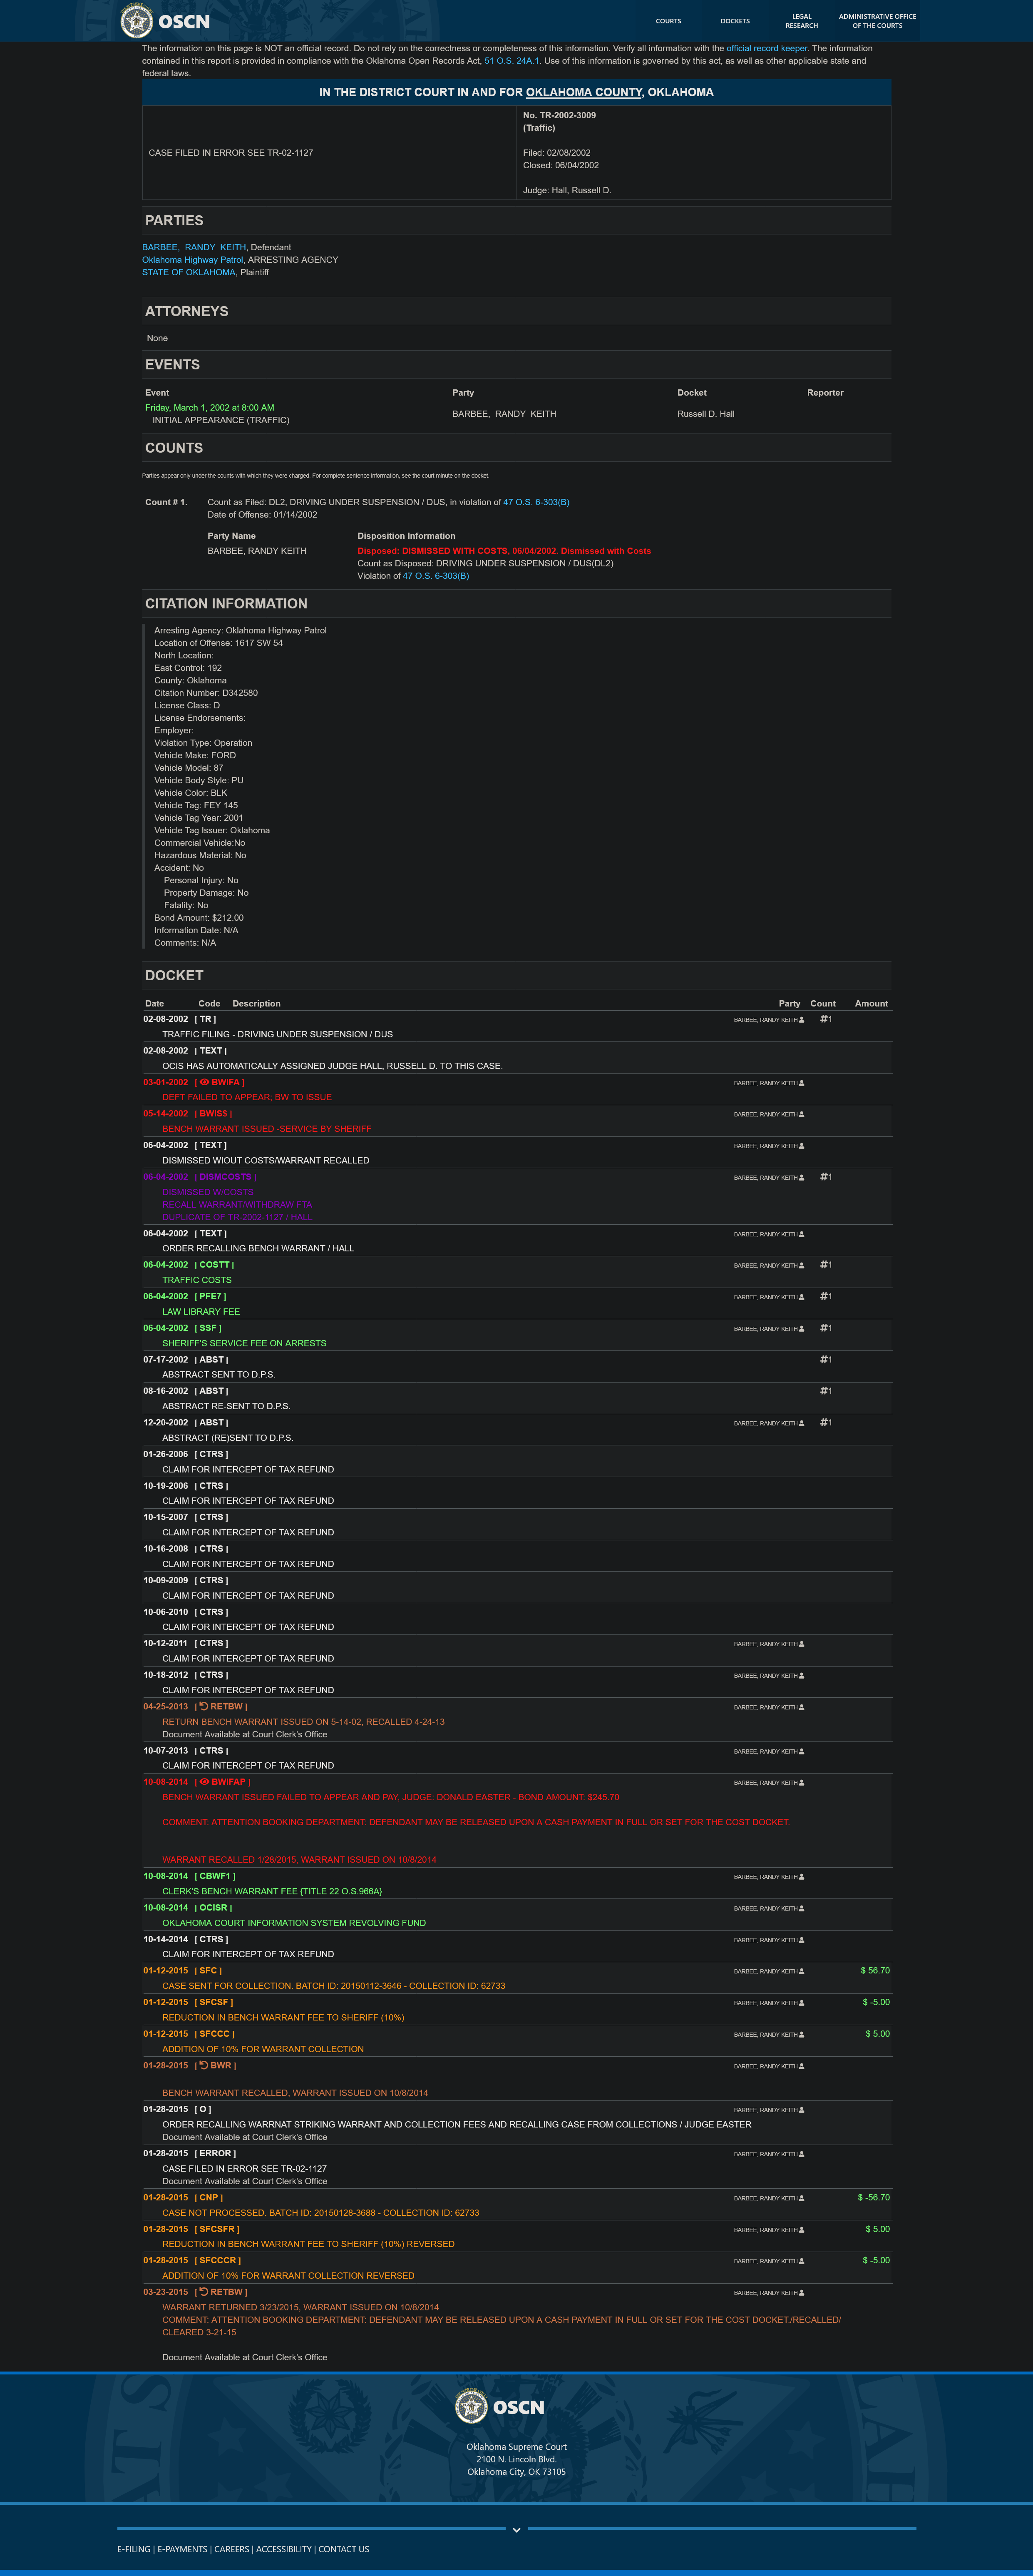Screen dimensions: 1033x2576
Task: Open the Legal Research menu
Action: 801,21
